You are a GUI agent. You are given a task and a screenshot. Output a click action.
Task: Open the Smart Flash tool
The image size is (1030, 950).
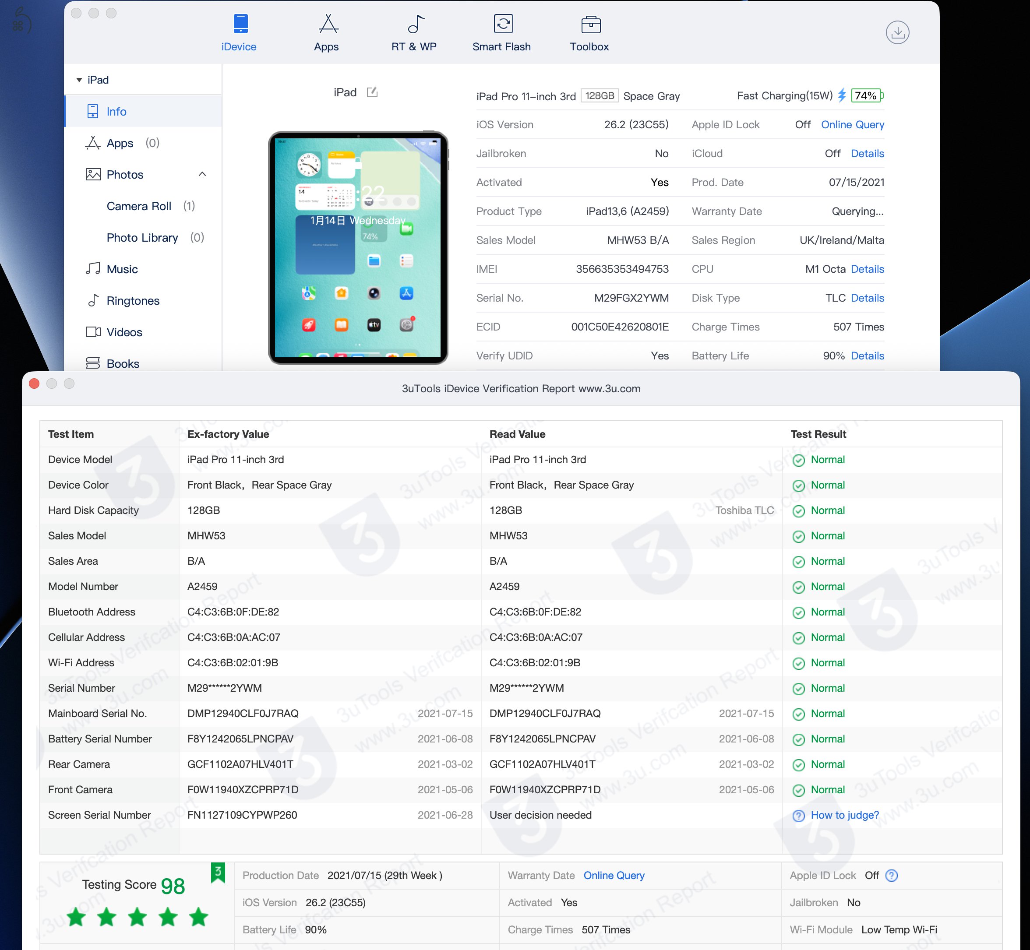tap(501, 32)
